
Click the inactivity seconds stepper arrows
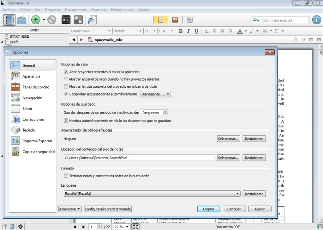[165, 113]
